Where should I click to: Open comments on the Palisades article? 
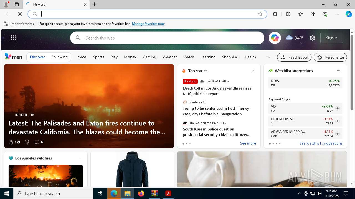(x=39, y=142)
